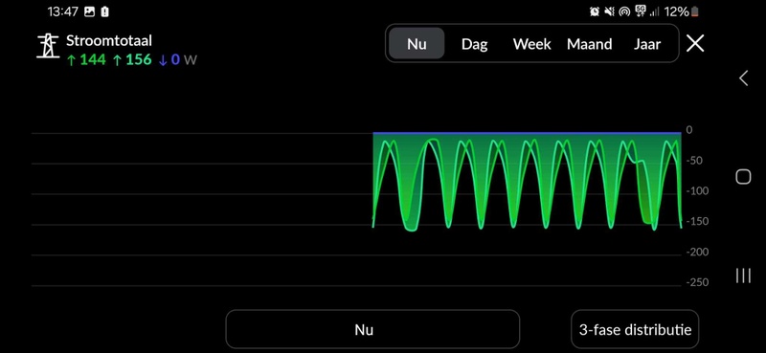Switch to the Maand tab

589,43
